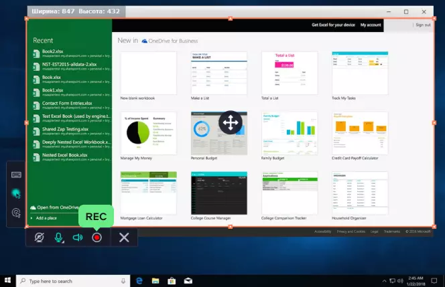Click the Personal Budget template label

pos(204,158)
